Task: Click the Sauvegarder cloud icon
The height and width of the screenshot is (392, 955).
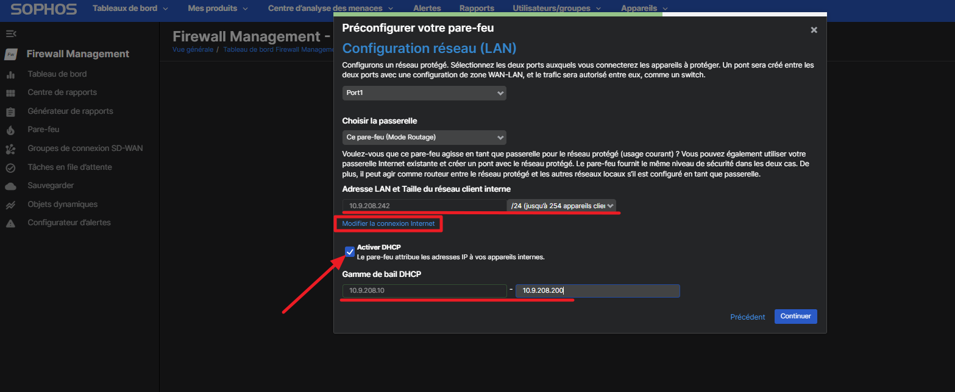Action: coord(10,186)
